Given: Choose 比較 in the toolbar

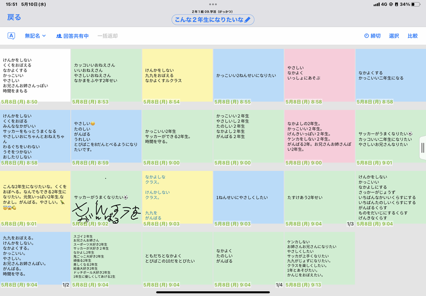Looking at the screenshot, I should coord(413,36).
